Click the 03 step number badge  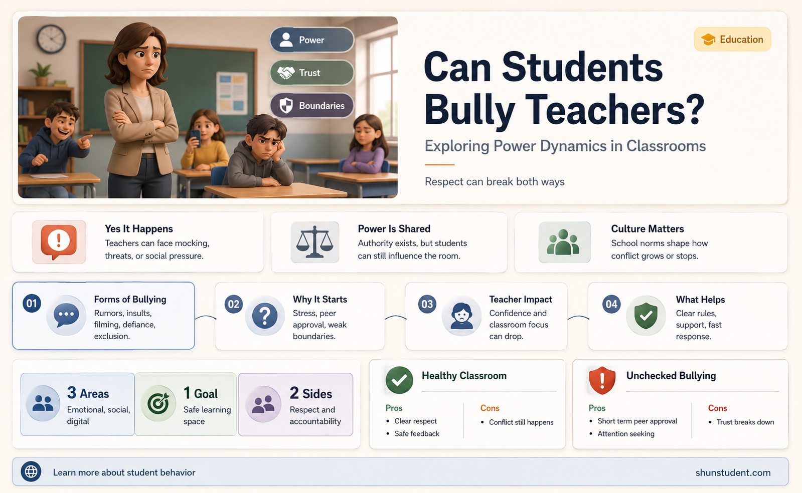coord(427,304)
